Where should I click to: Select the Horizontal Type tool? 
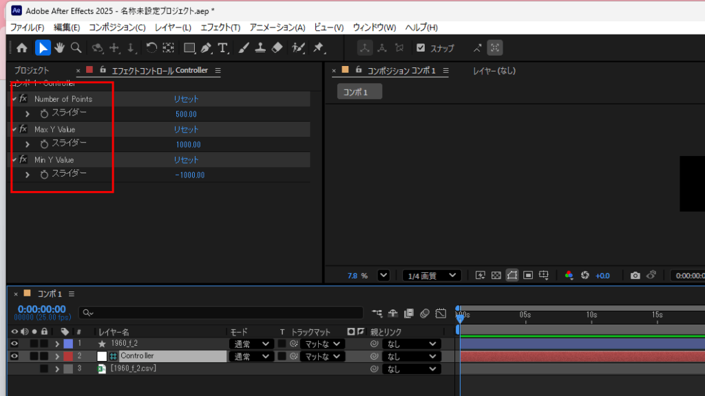tap(223, 48)
